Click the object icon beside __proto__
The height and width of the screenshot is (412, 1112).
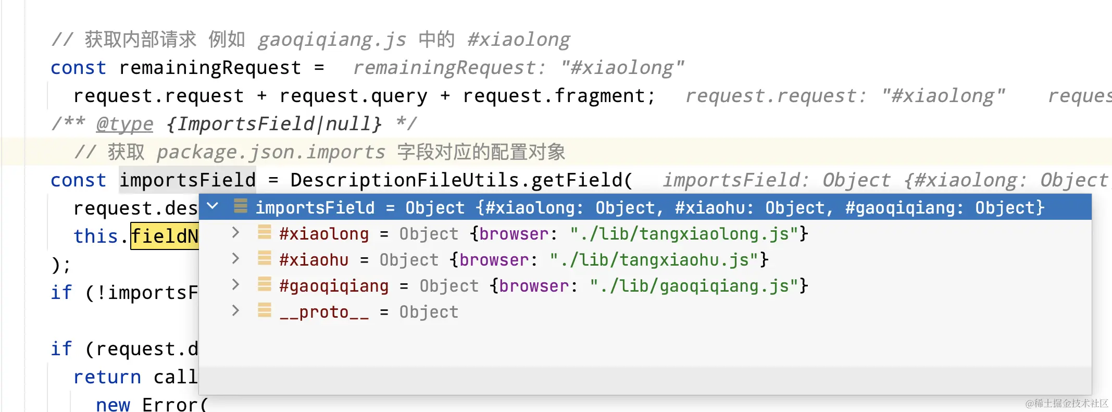265,310
